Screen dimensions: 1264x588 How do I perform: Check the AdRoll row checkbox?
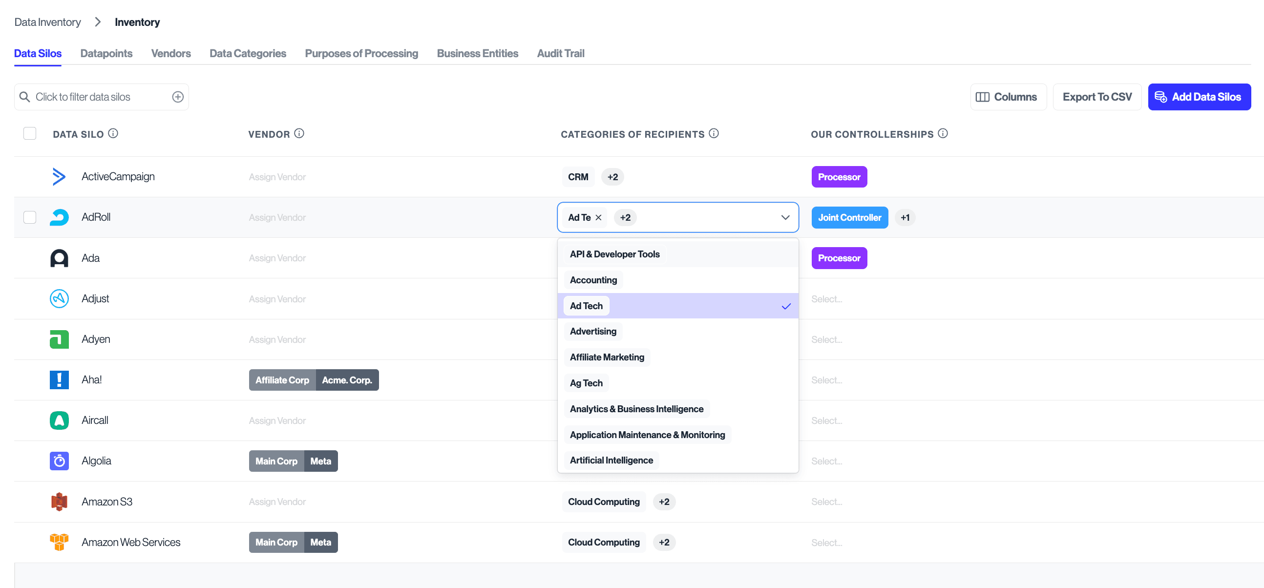pyautogui.click(x=30, y=217)
